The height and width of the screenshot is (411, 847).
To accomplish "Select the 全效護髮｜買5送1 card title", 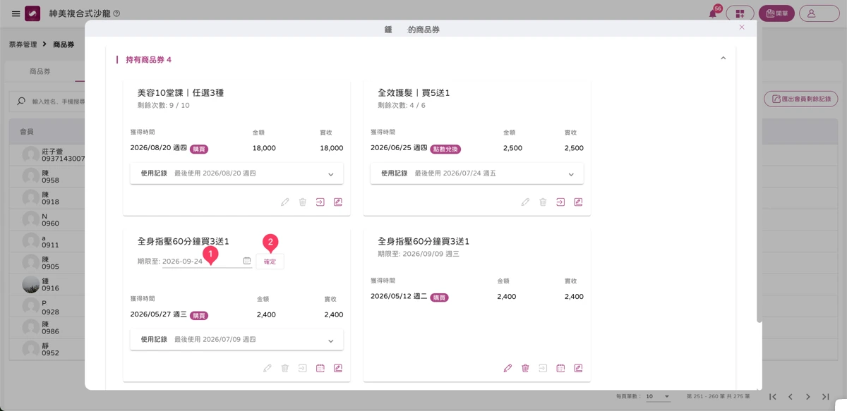I will pyautogui.click(x=414, y=93).
